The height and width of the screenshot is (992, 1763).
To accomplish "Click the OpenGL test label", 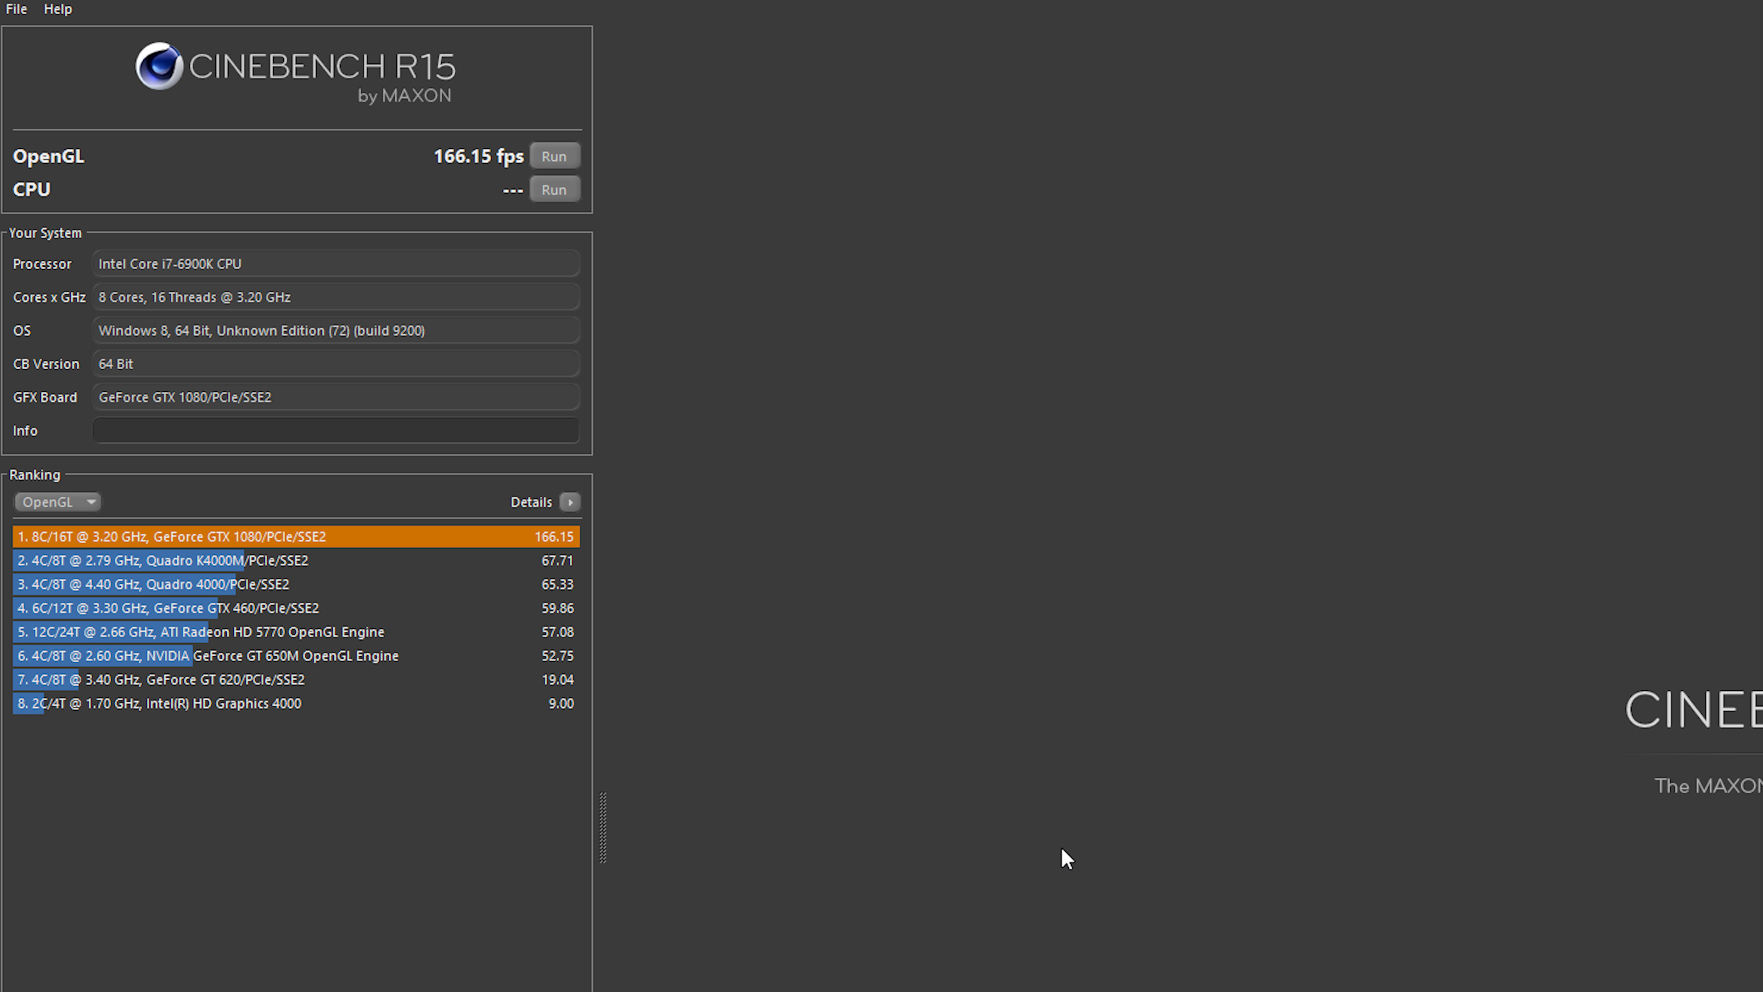I will click(49, 156).
